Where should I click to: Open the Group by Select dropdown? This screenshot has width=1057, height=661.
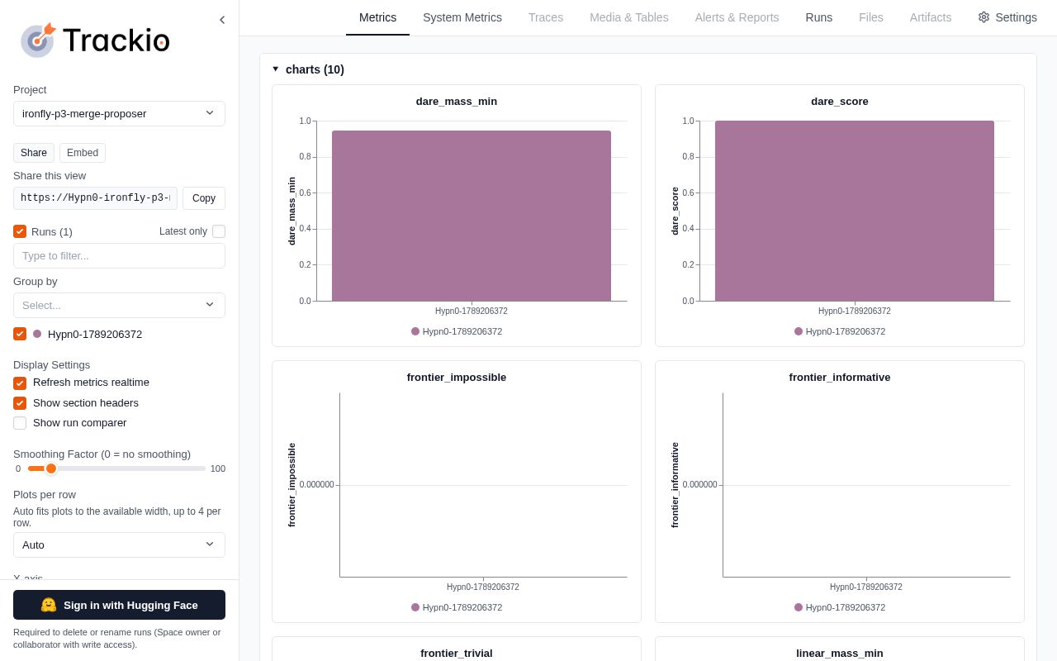pos(119,305)
